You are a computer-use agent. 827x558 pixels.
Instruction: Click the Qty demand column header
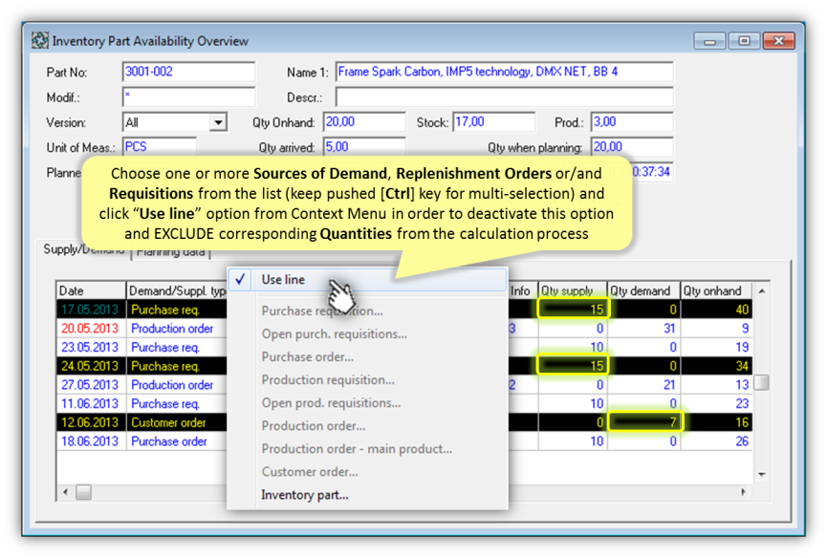(x=643, y=290)
